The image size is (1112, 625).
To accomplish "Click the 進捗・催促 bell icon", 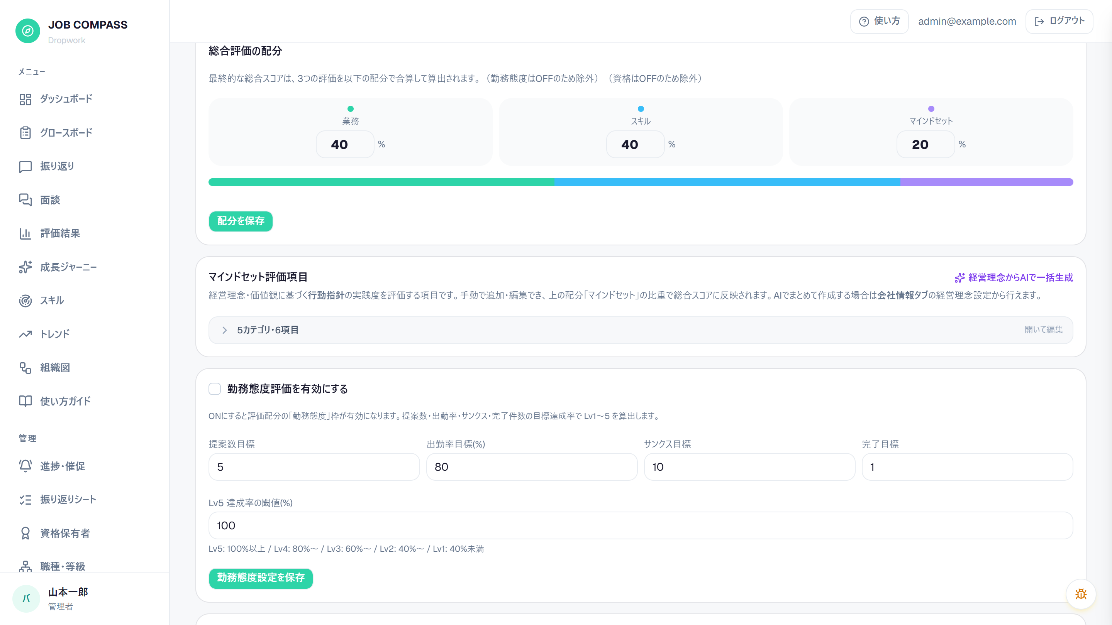I will 25,466.
